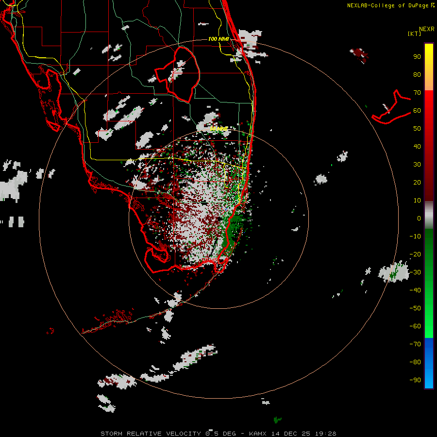The height and width of the screenshot is (437, 437).
Task: Select the -30 value on velocity scale
Action: coord(415,272)
